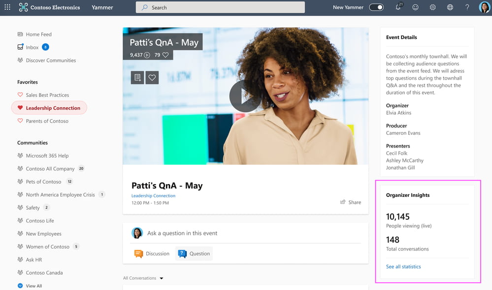Open the notifications bell icon
The width and height of the screenshot is (492, 290).
(398, 7)
